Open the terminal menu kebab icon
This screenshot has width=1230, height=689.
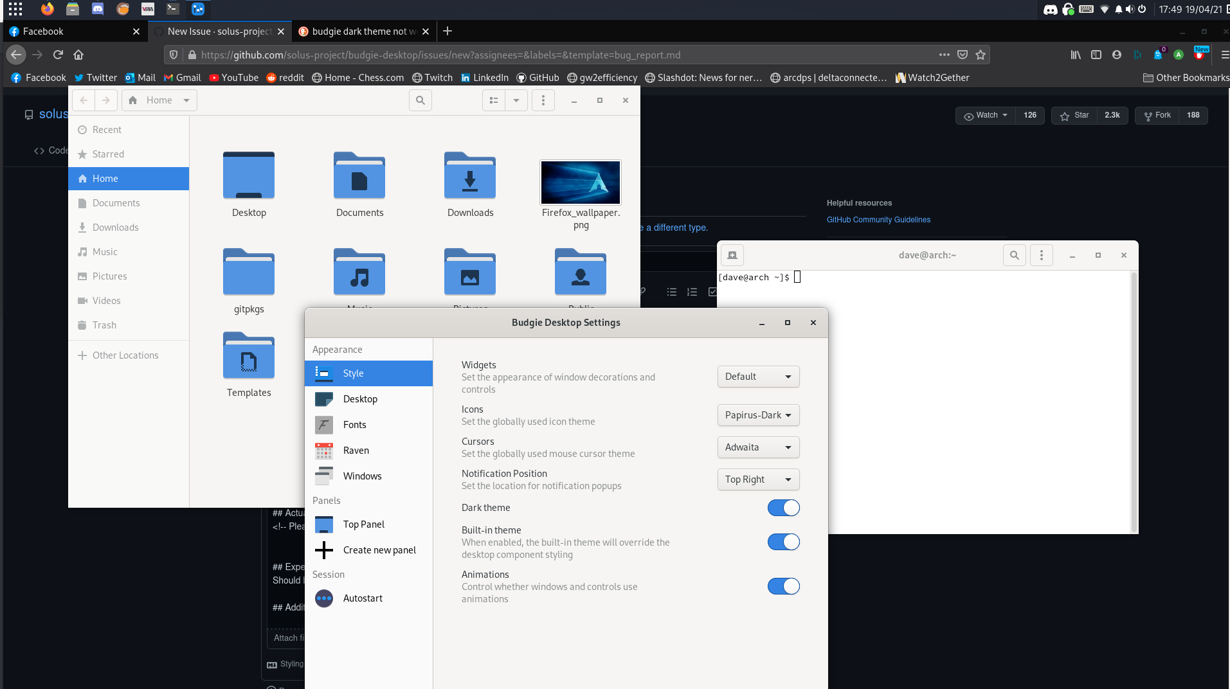click(x=1042, y=255)
